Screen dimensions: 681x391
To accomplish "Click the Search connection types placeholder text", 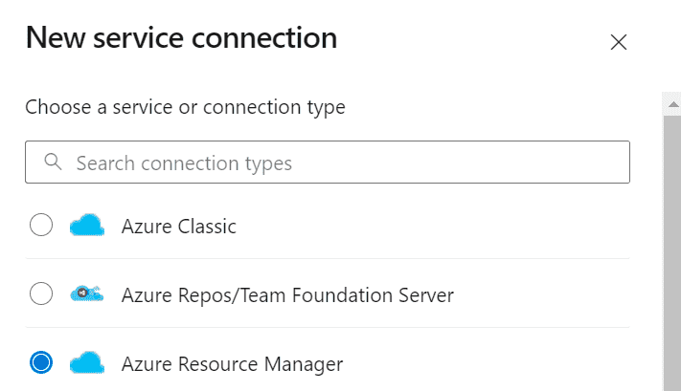I will (184, 163).
